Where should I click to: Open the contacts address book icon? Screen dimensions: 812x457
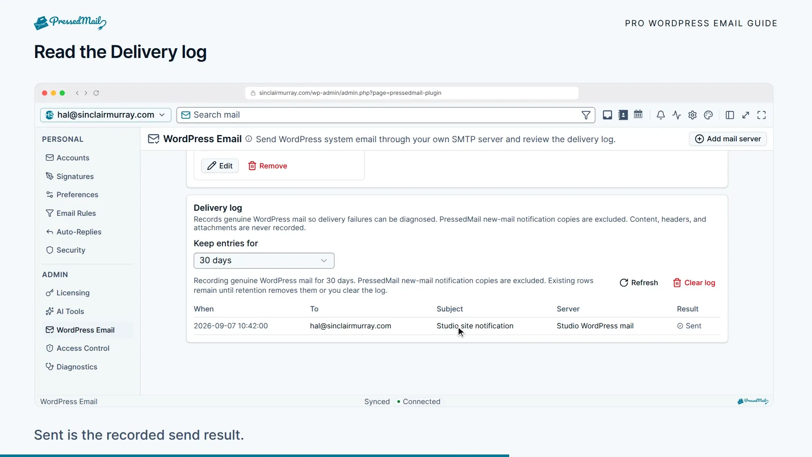(623, 115)
